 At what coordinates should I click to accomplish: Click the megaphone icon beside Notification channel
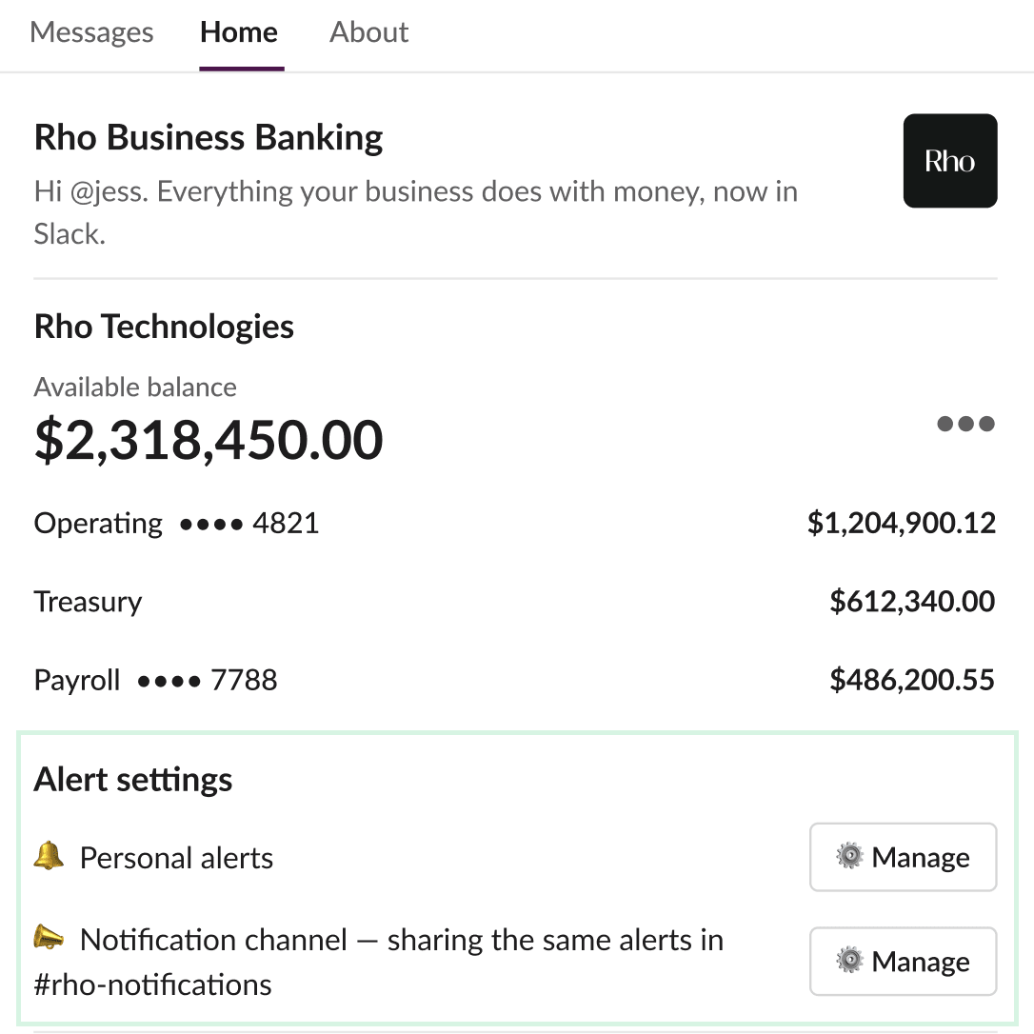tap(49, 938)
